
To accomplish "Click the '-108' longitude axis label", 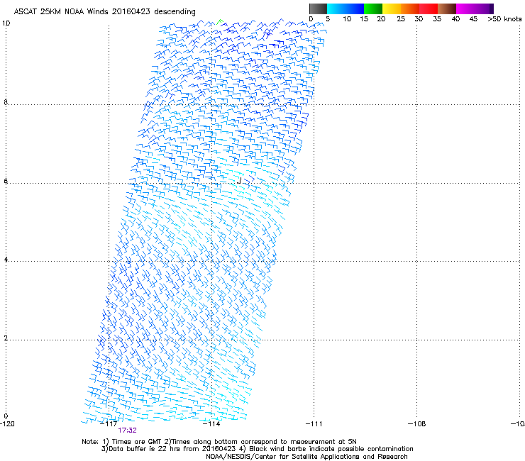I will [x=417, y=424].
